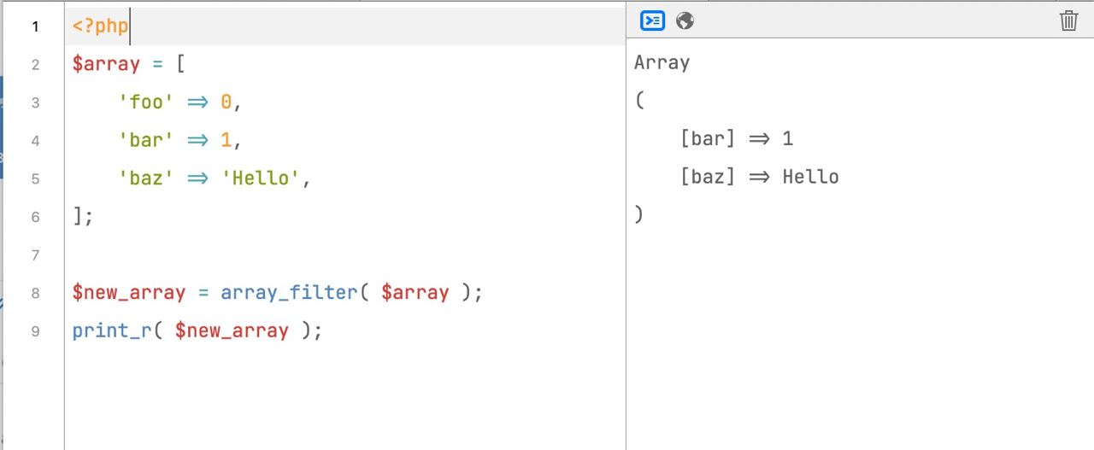This screenshot has width=1094, height=450.
Task: Select line number 1 in the gutter
Action: [35, 27]
